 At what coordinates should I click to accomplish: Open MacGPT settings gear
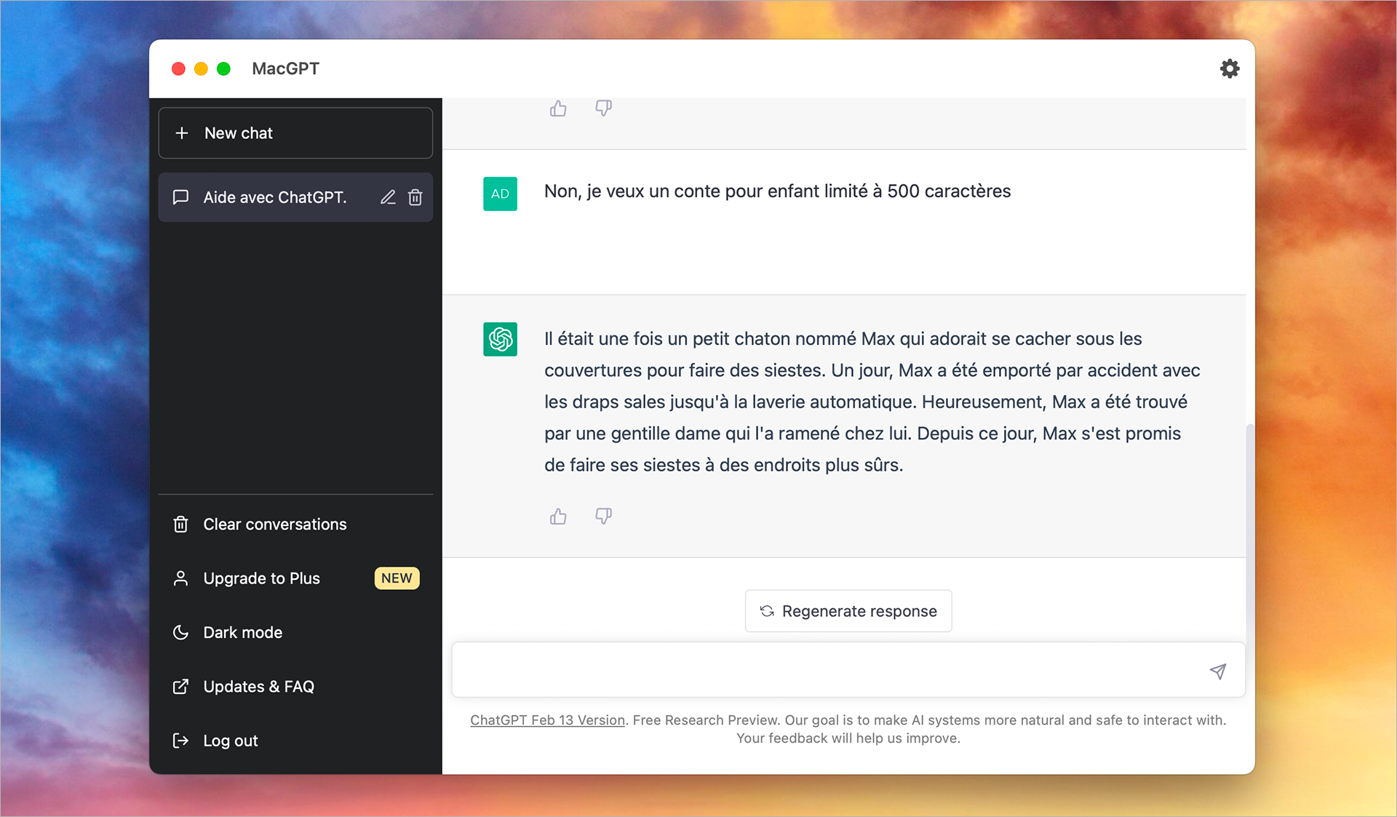(1229, 68)
